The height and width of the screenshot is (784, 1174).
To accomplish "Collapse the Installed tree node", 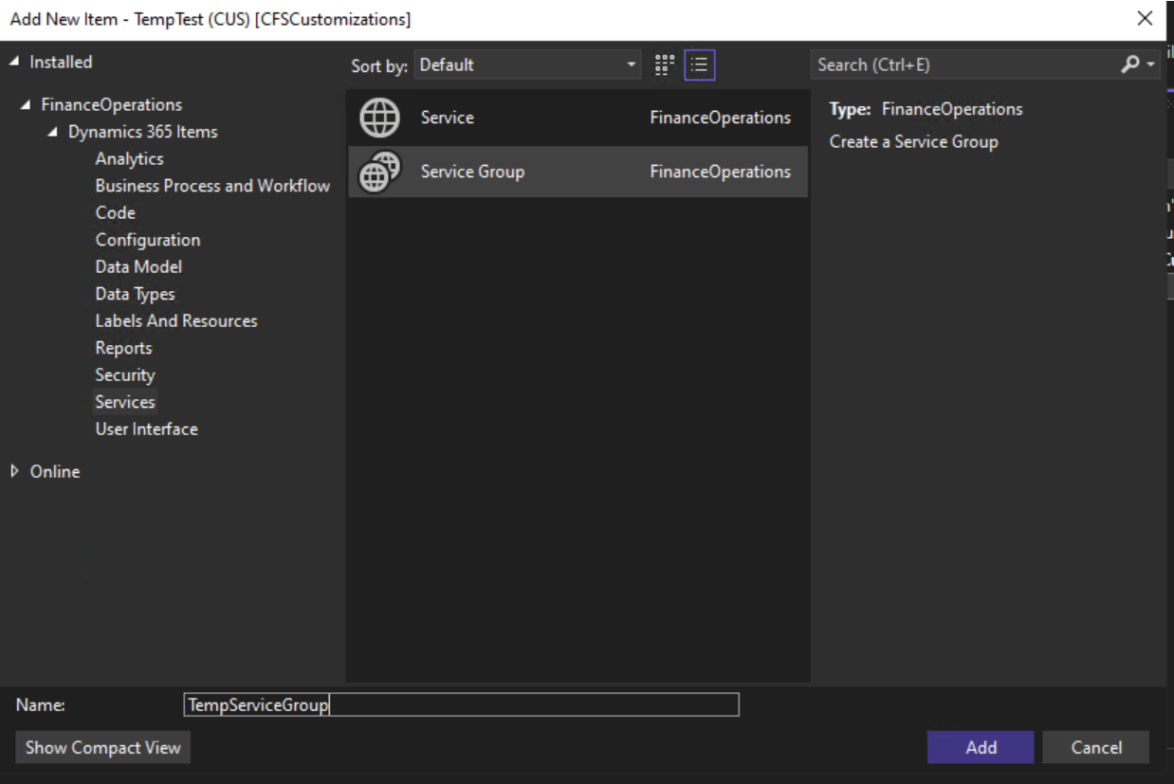I will (x=14, y=63).
